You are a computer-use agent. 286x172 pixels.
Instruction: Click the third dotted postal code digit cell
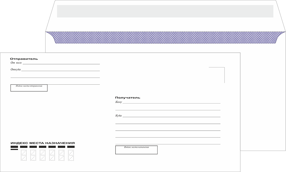(43, 155)
